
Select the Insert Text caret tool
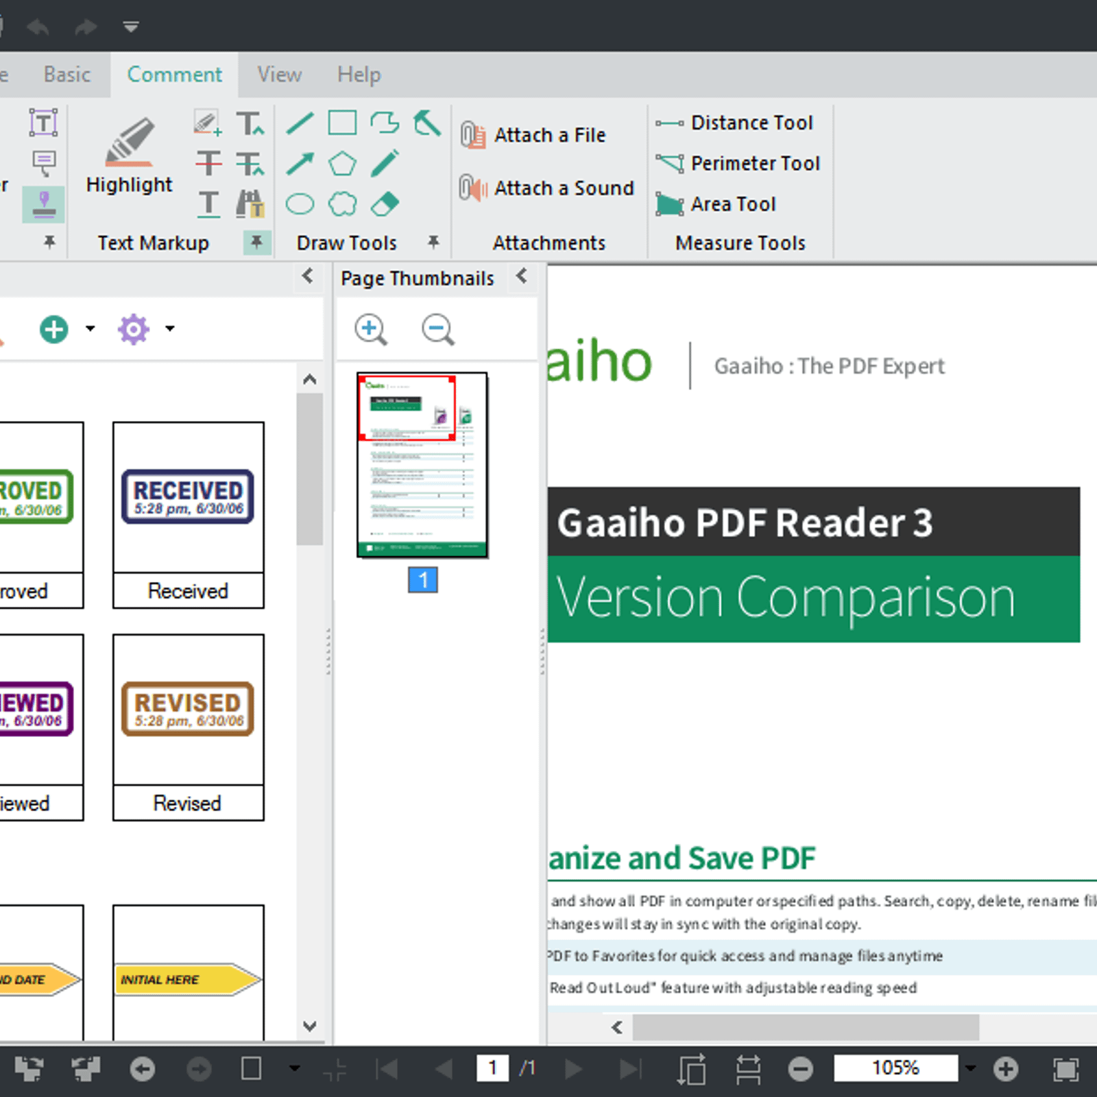coord(250,123)
